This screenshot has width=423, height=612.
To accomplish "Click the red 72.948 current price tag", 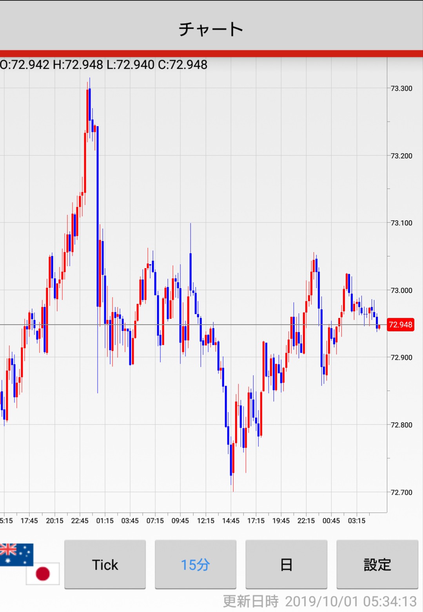I will [400, 325].
